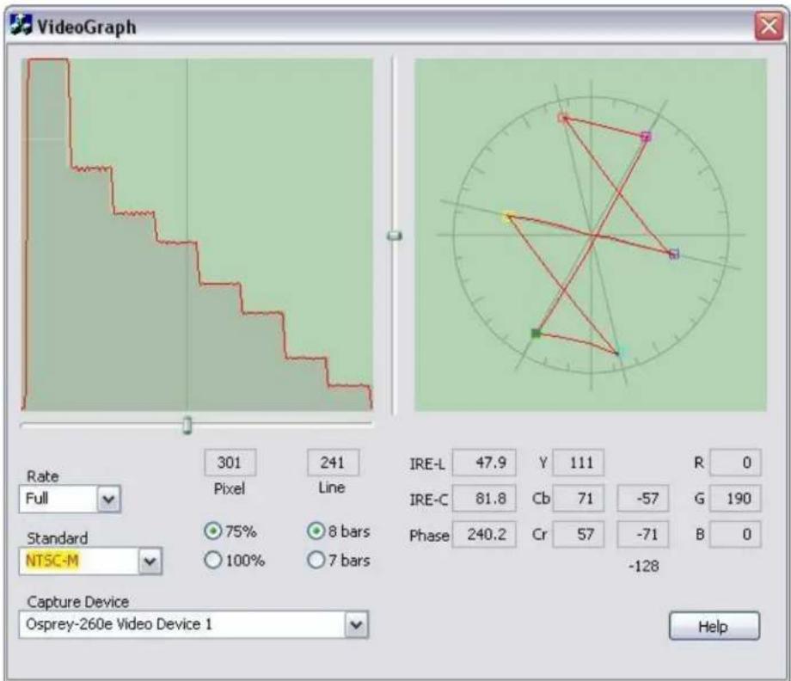Click the "IRE-C" label

click(428, 500)
